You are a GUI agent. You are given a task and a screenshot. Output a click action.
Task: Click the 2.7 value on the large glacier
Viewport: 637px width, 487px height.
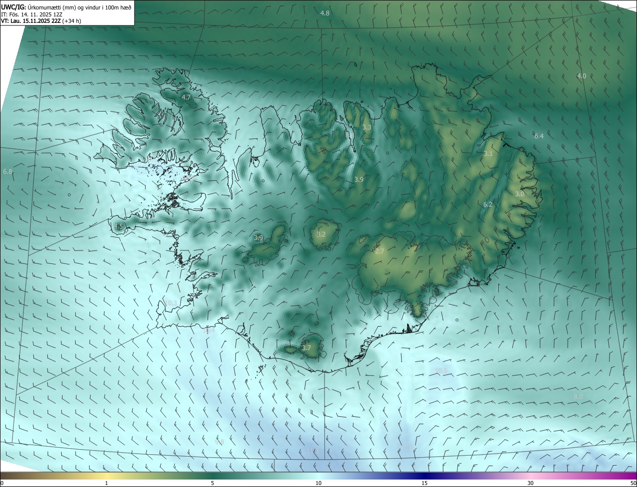click(x=380, y=251)
